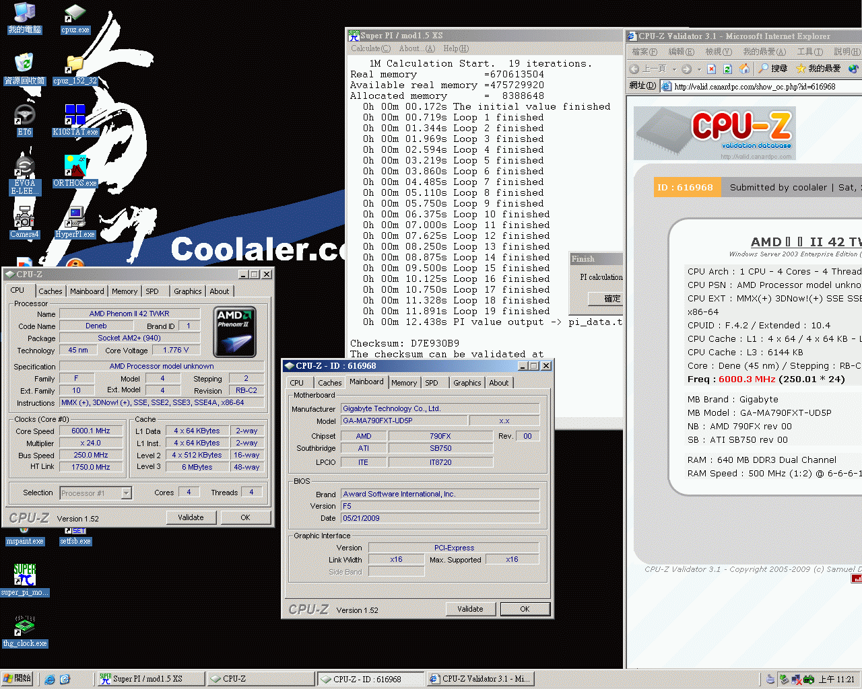Open the Recycle Bin desktop icon
Viewport: 862px width, 689px height.
coord(25,69)
